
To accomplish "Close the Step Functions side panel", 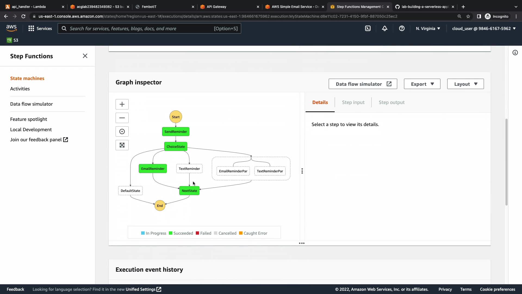I will click(85, 56).
